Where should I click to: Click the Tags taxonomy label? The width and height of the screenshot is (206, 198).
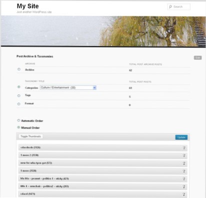tap(28, 95)
